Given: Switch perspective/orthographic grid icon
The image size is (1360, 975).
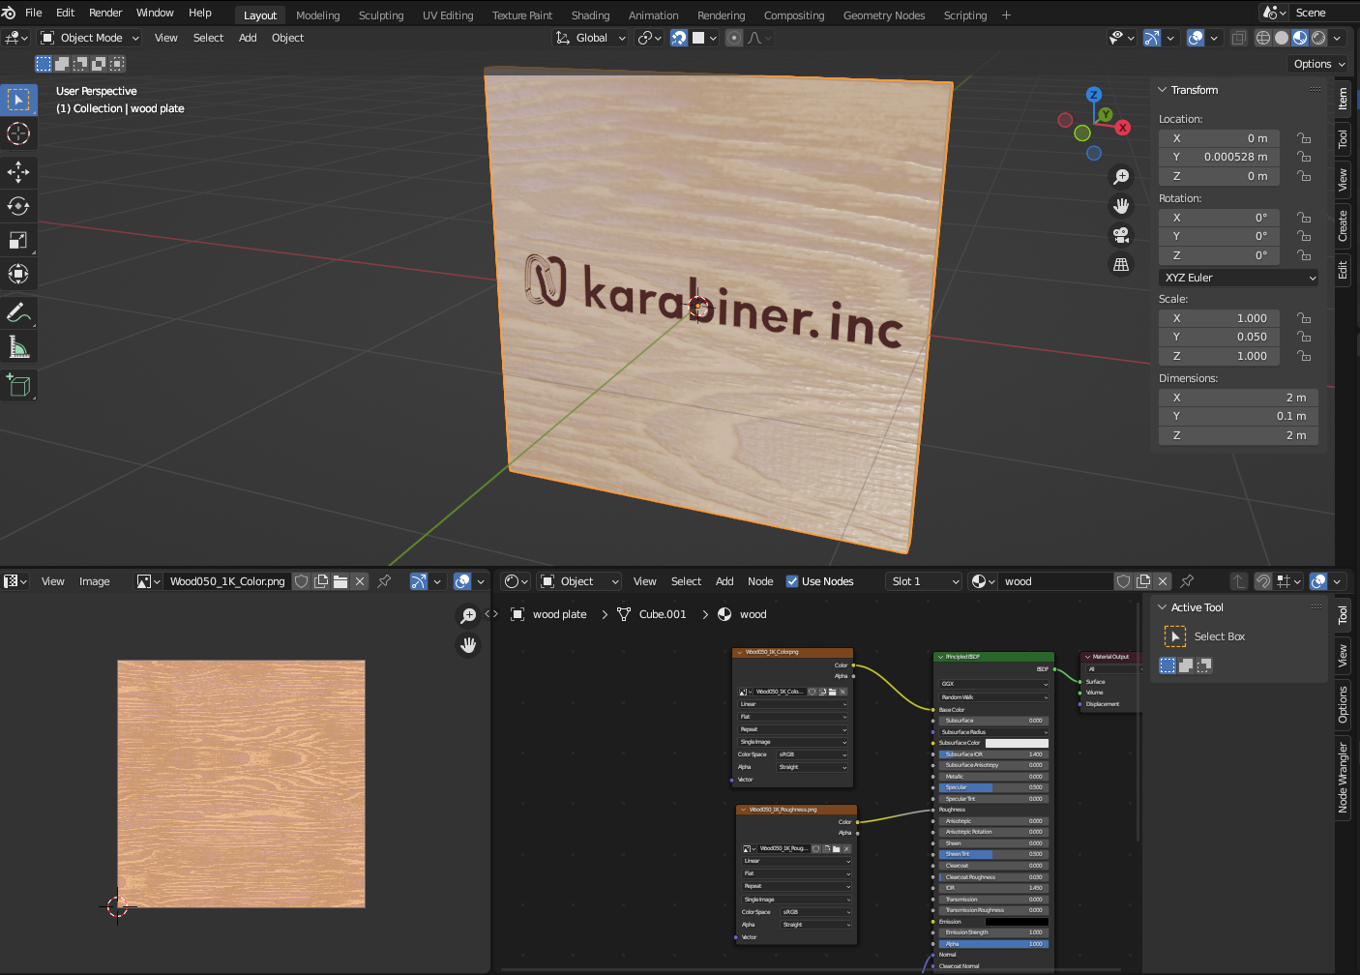Looking at the screenshot, I should 1121,264.
